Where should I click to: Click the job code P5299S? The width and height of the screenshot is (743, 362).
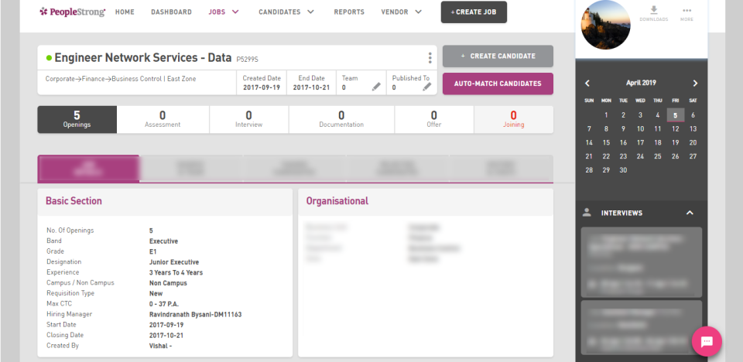[248, 60]
